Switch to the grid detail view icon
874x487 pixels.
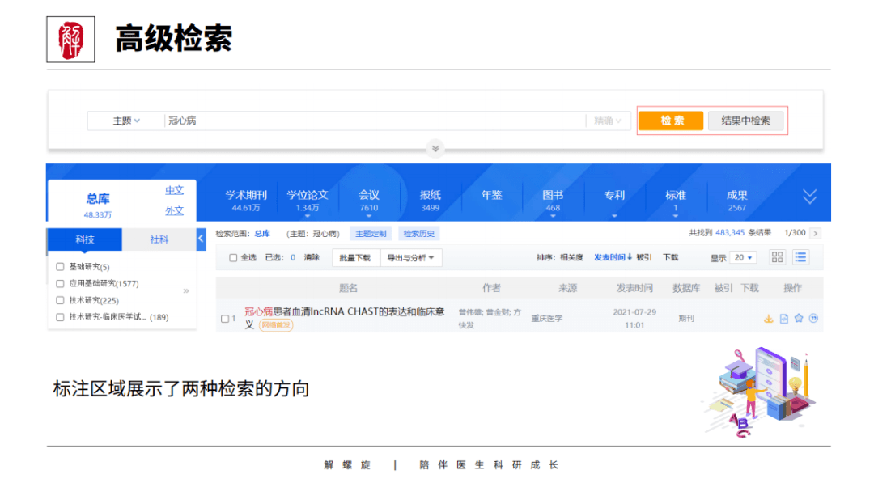coord(777,257)
